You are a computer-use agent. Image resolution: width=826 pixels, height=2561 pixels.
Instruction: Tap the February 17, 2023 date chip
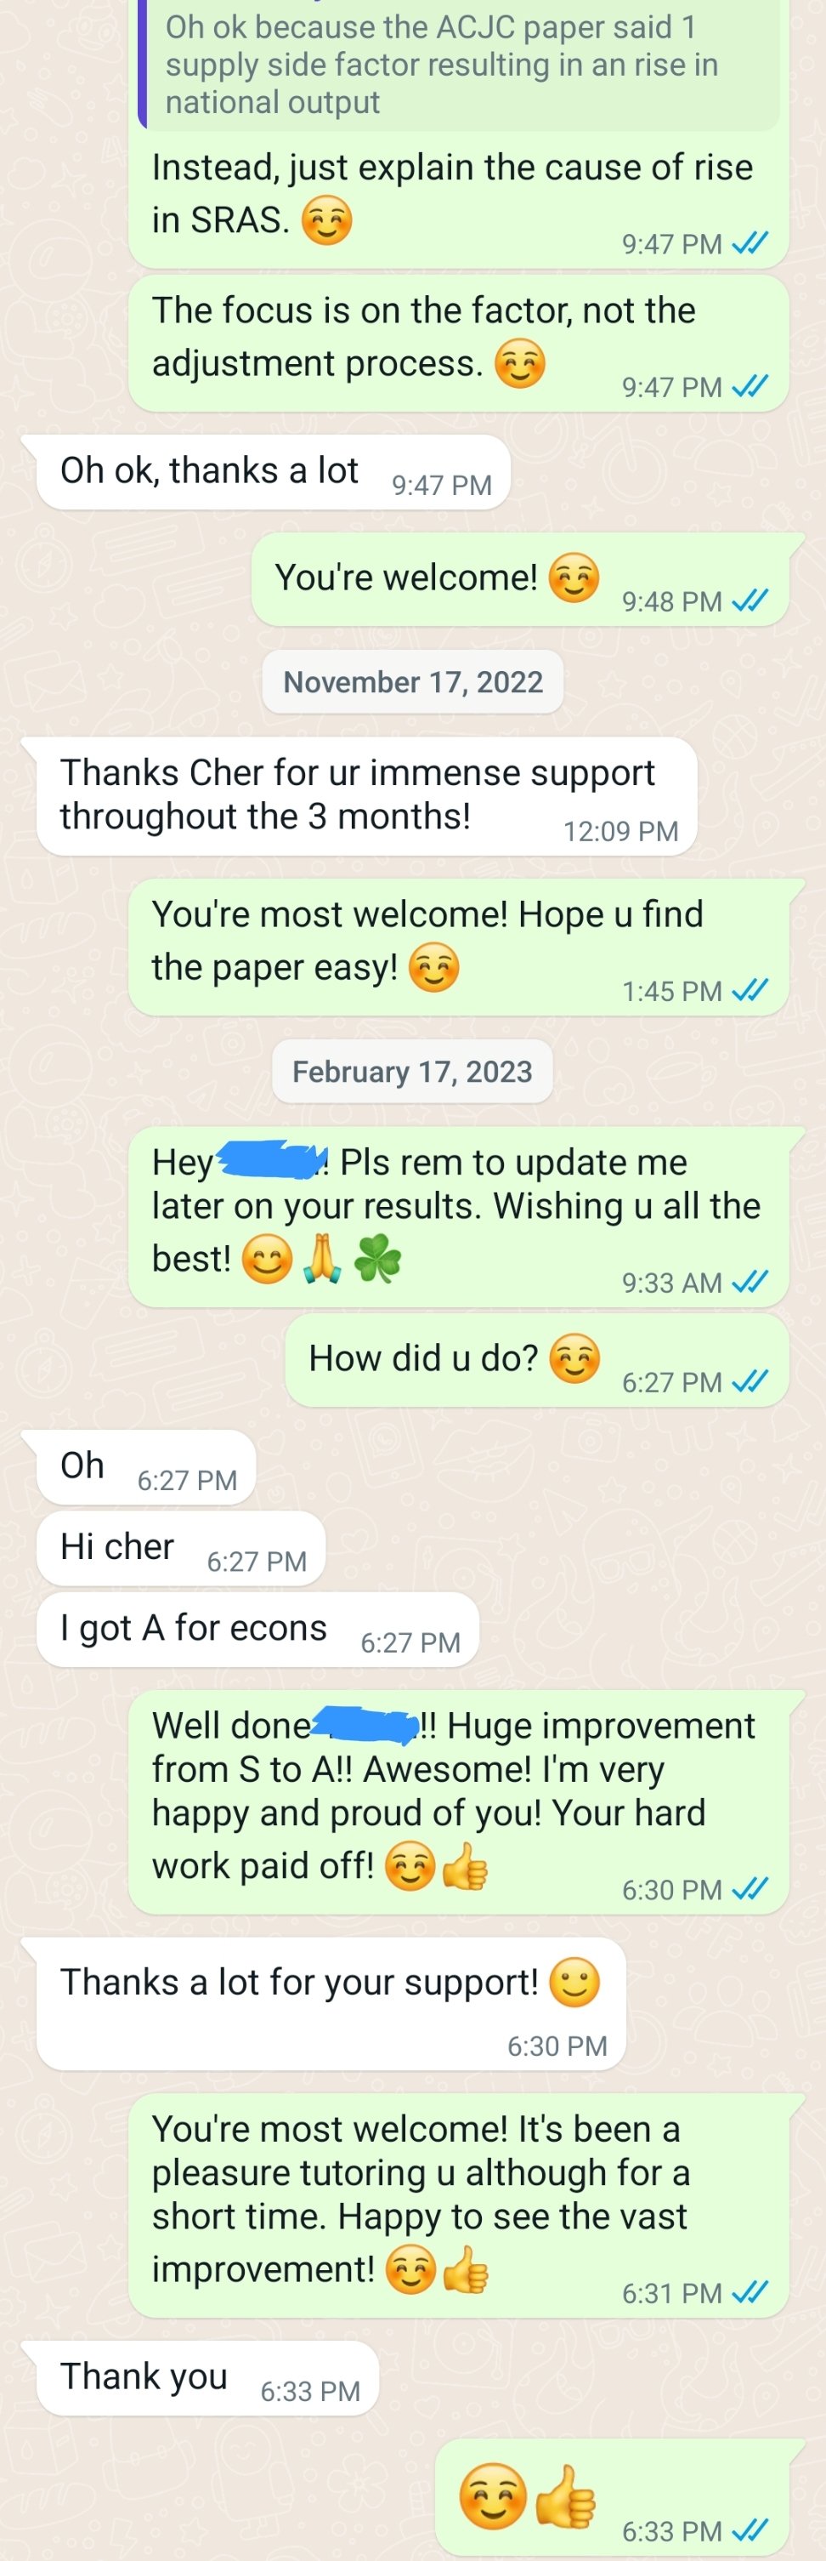click(x=412, y=1072)
